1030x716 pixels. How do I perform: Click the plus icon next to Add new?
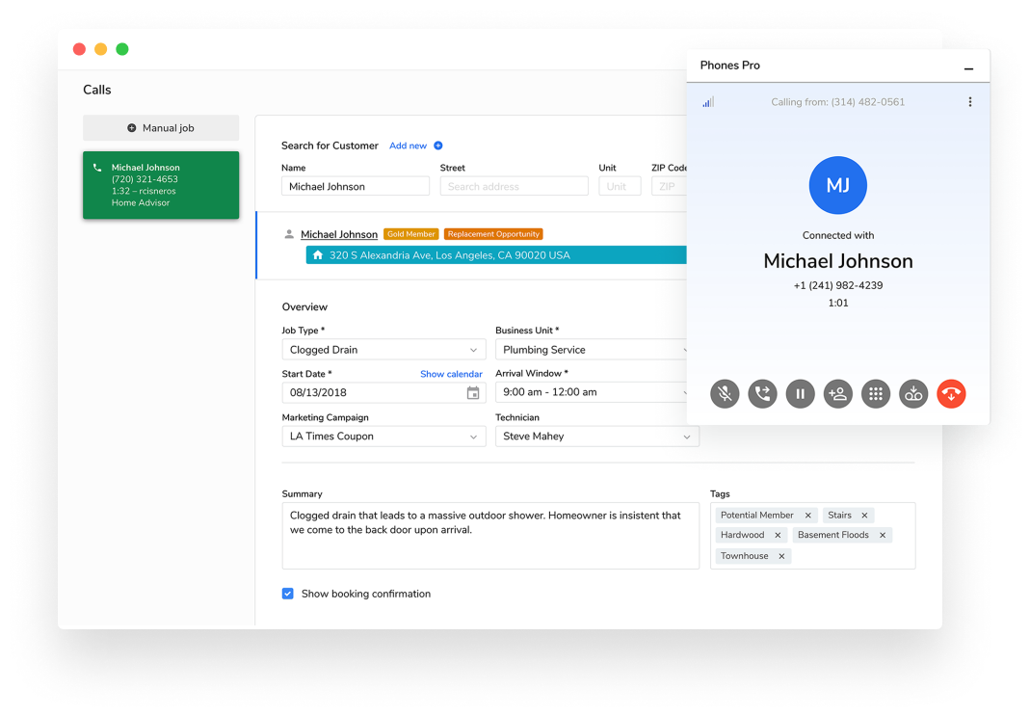[x=438, y=146]
